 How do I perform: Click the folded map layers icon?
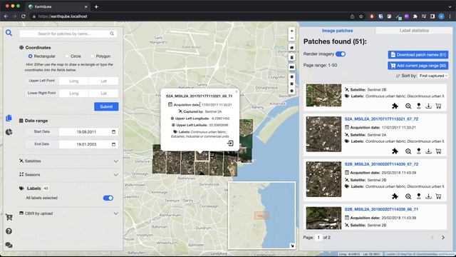click(291, 67)
